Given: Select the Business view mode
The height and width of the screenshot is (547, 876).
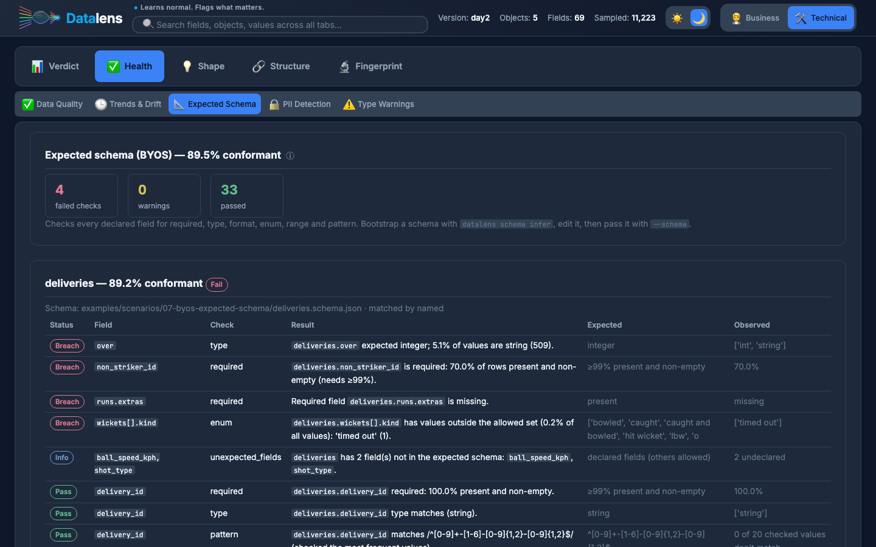Looking at the screenshot, I should [754, 18].
